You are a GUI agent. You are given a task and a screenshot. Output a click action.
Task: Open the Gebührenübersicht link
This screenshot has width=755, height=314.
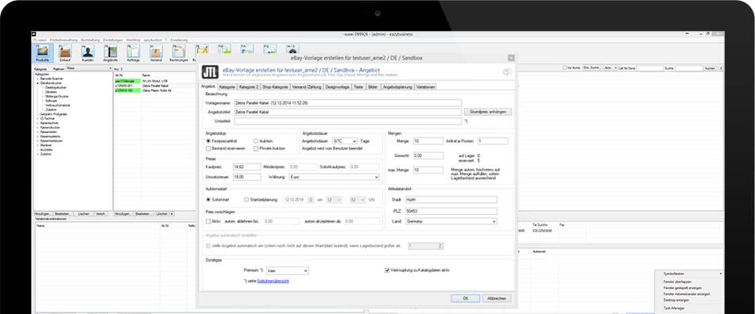click(273, 281)
